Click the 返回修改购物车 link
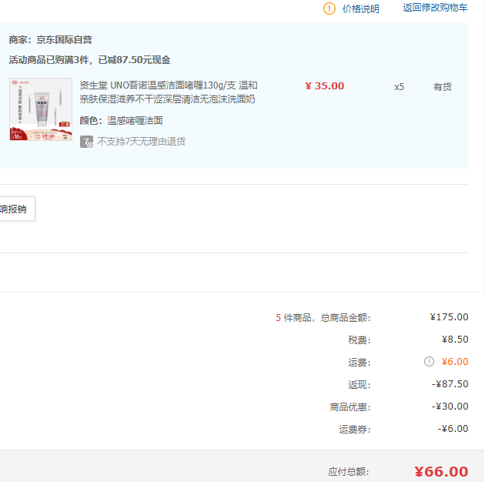Screen dimensions: 485x482 point(435,8)
